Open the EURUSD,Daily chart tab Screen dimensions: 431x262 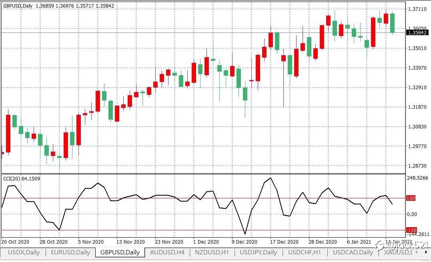click(70, 252)
